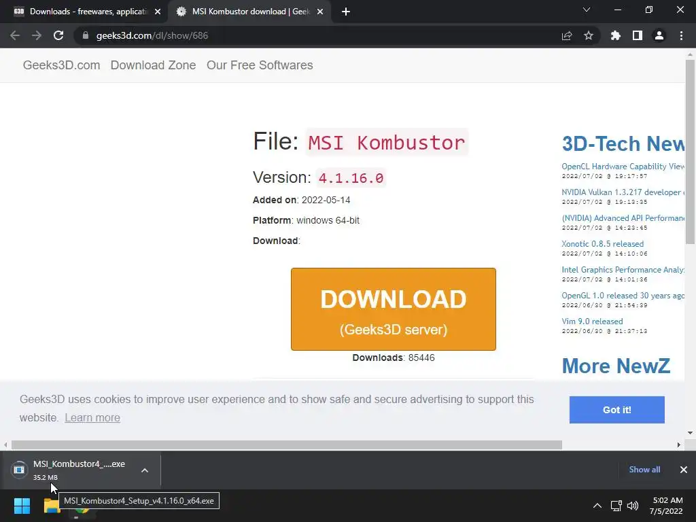This screenshot has height=522, width=696.
Task: Click the horizontal page scrollbar
Action: click(287, 445)
